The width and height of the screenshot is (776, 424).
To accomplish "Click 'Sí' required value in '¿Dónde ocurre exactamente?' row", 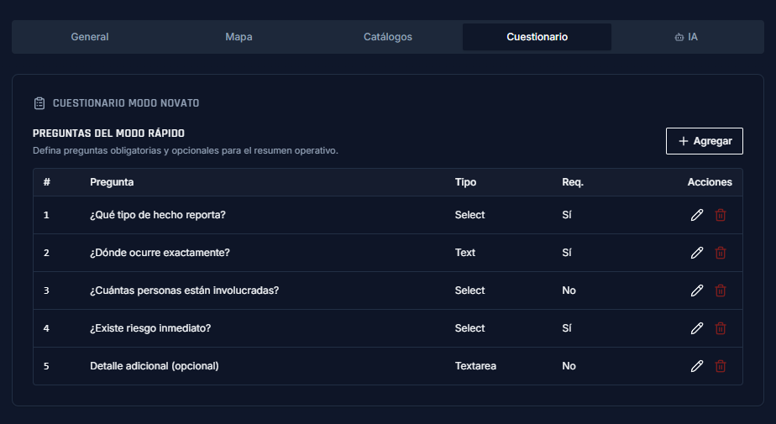I will (567, 253).
